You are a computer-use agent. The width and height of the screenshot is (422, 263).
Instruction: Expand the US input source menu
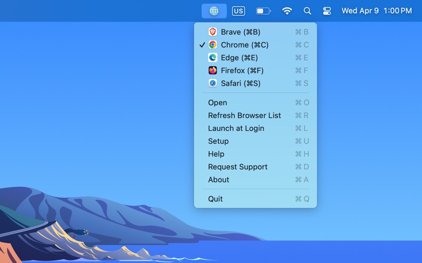click(x=238, y=11)
